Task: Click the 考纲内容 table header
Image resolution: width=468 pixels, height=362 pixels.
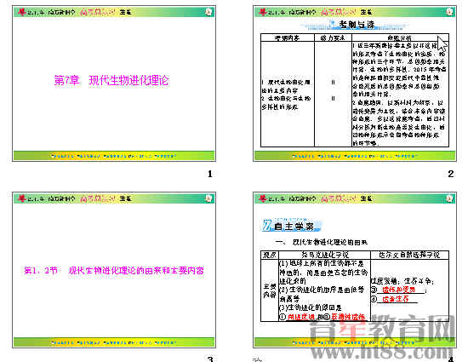Action: pyautogui.click(x=287, y=37)
